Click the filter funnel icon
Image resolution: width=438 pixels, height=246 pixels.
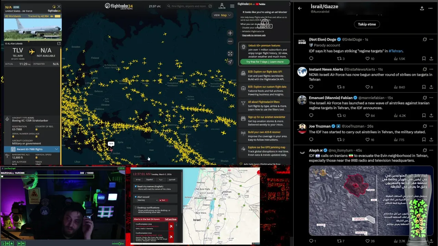coord(243,103)
